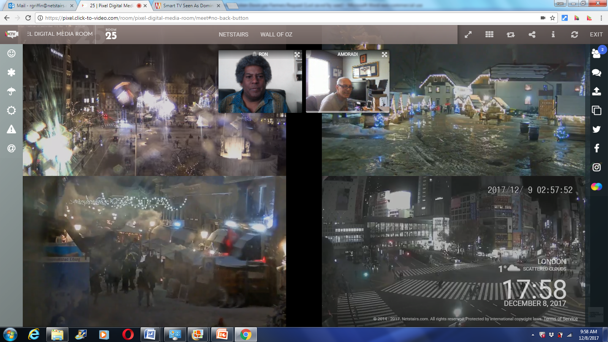Switch to the Smart TV Seen As browser tab
The image size is (608, 342).
coord(188,6)
